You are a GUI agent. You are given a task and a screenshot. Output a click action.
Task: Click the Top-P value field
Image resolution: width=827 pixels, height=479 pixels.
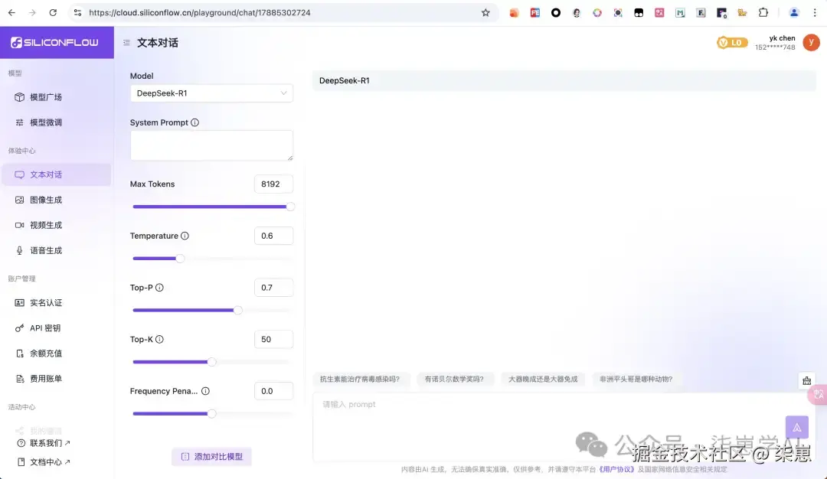[x=273, y=287]
